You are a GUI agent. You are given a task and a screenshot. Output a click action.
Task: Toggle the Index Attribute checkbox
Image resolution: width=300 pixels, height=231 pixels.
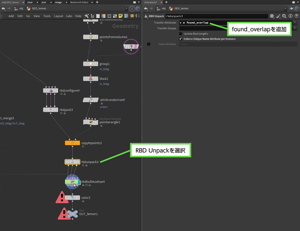148,44
